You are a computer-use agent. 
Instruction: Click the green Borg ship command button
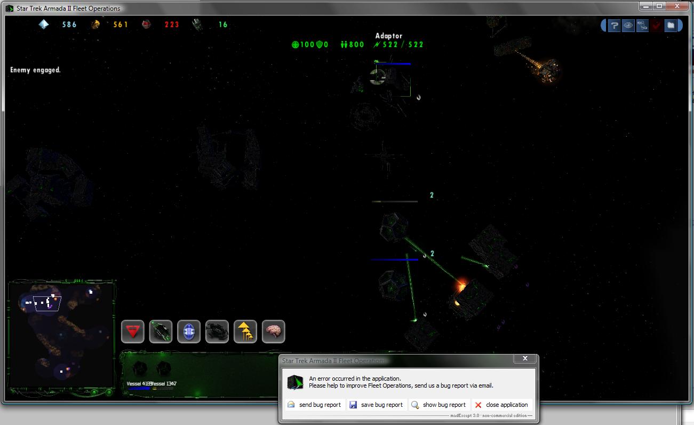(161, 332)
